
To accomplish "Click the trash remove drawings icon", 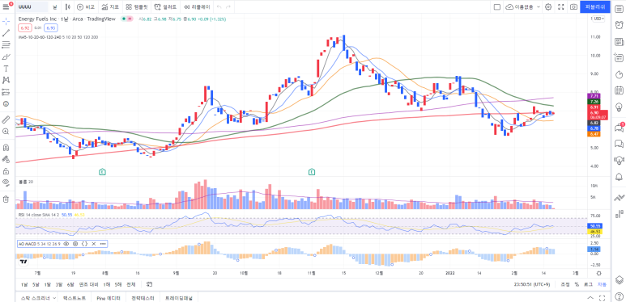I will [6, 199].
